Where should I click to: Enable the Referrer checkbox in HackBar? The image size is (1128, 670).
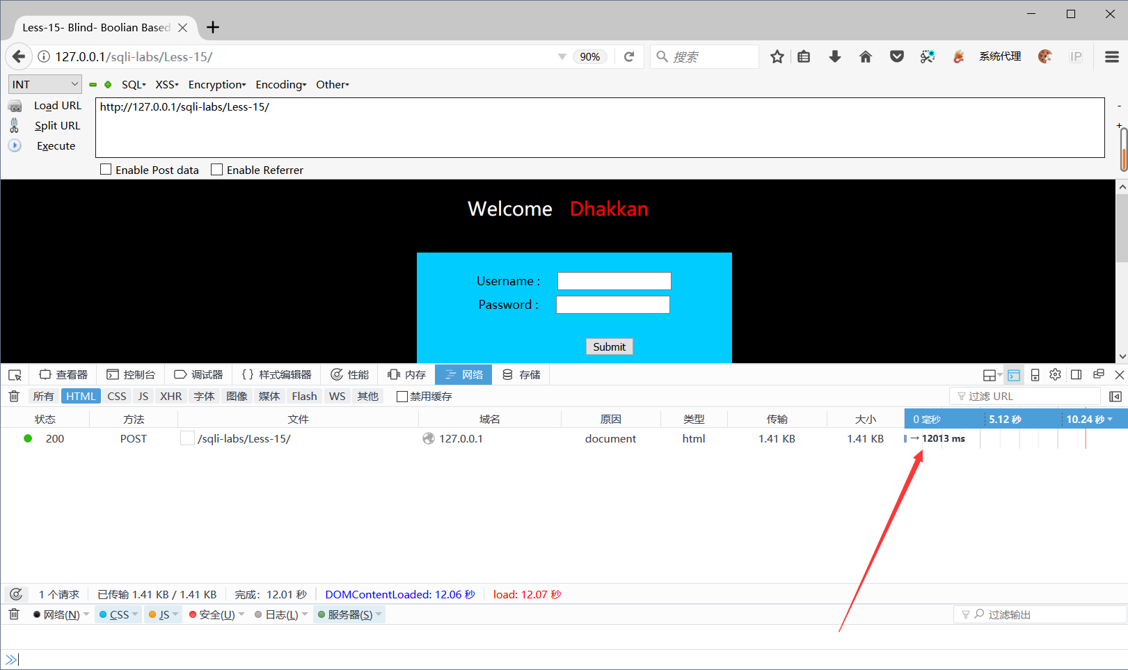coord(216,169)
